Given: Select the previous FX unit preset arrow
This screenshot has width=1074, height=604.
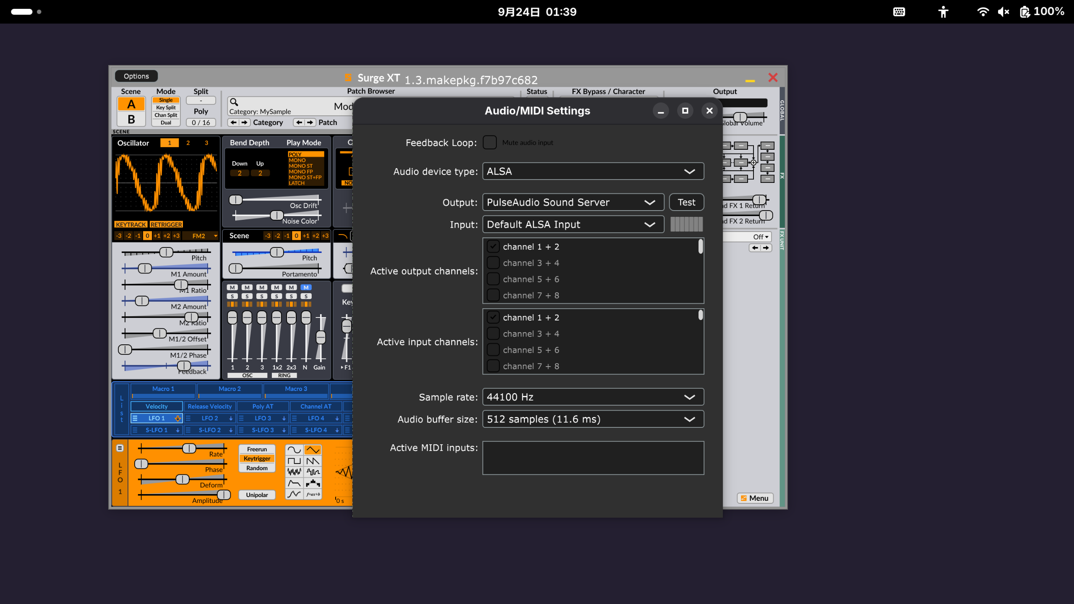Looking at the screenshot, I should [x=755, y=248].
